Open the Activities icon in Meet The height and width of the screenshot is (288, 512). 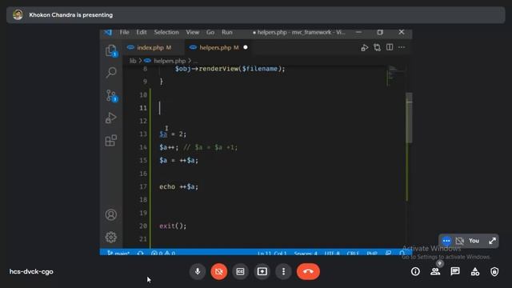(475, 271)
